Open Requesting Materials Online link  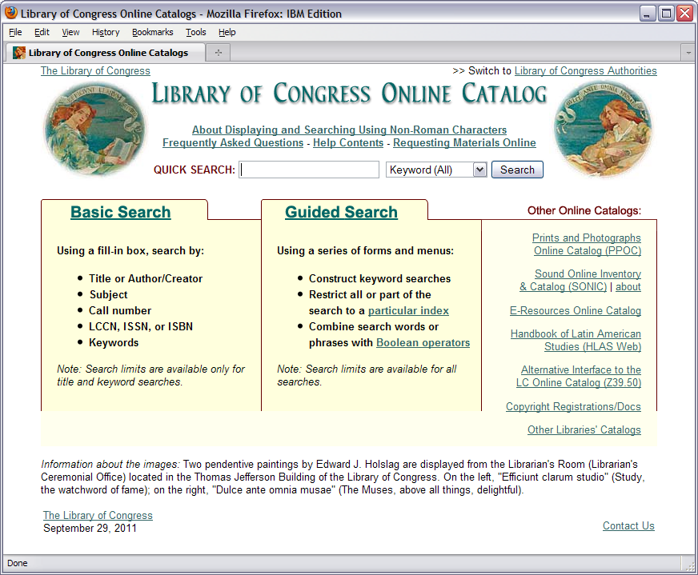coord(464,142)
